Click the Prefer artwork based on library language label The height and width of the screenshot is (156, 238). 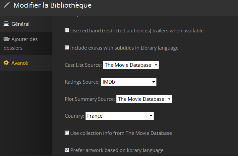[x=117, y=150]
